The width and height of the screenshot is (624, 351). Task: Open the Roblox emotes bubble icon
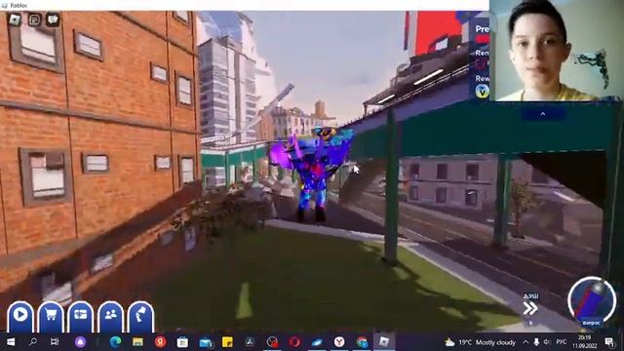pyautogui.click(x=53, y=19)
